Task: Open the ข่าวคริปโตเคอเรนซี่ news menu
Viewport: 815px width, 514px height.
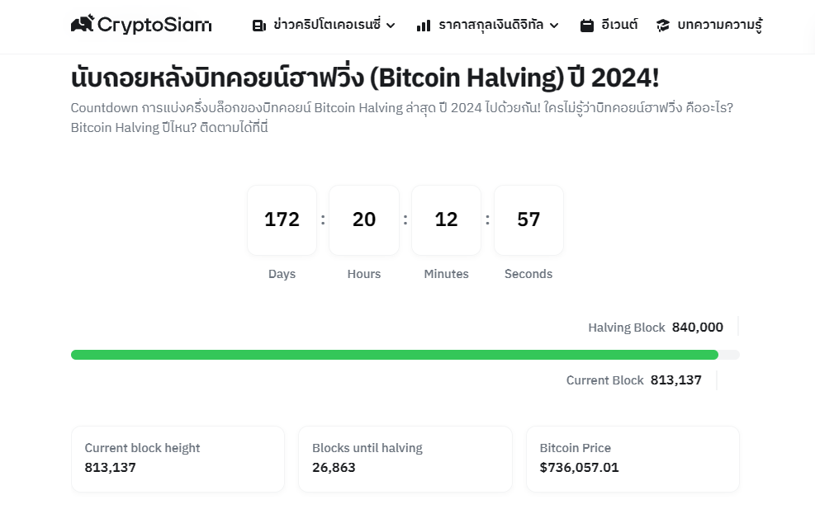Action: 327,25
